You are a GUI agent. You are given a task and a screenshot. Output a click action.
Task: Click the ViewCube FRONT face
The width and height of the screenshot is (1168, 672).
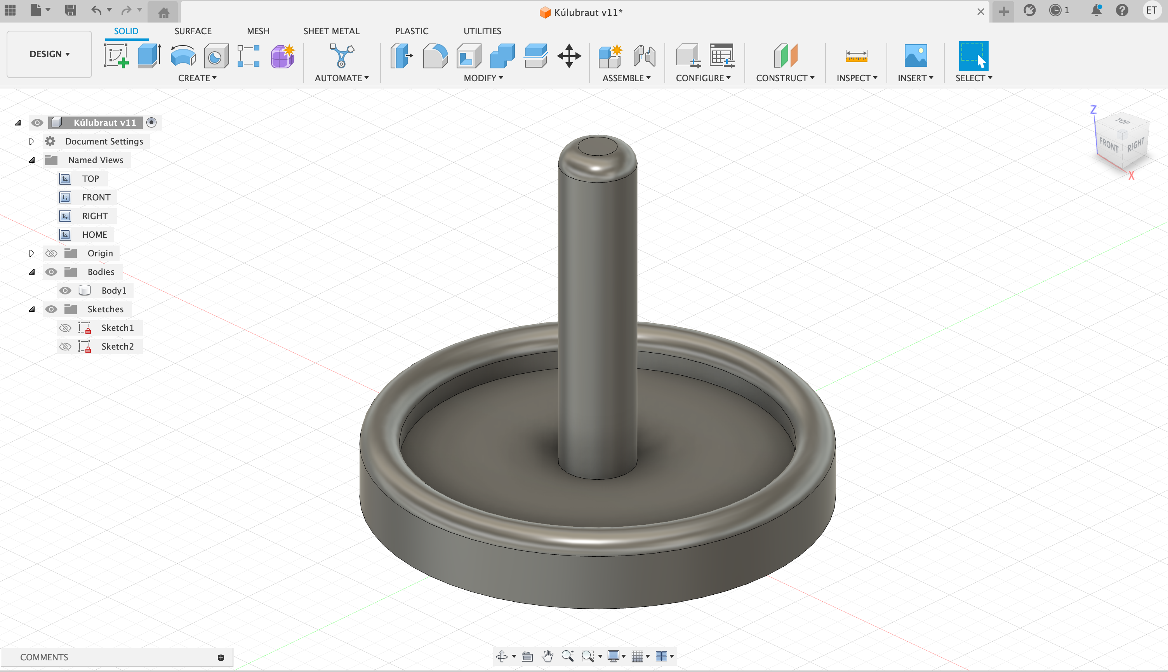click(1109, 146)
